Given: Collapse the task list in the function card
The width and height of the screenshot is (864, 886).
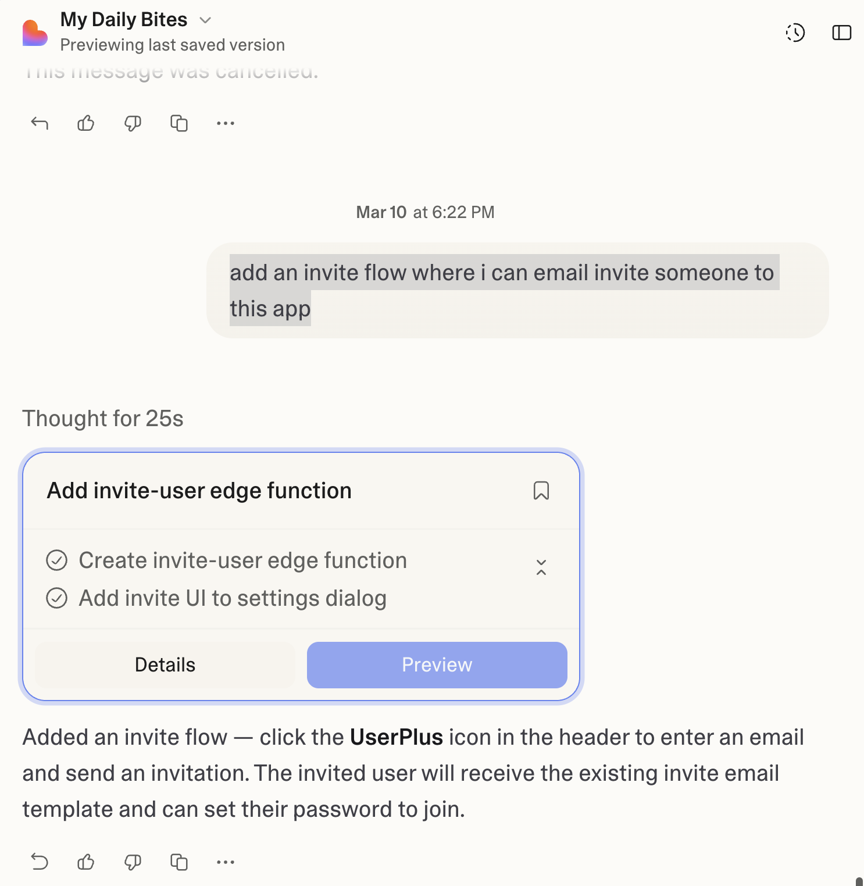Looking at the screenshot, I should pos(541,566).
